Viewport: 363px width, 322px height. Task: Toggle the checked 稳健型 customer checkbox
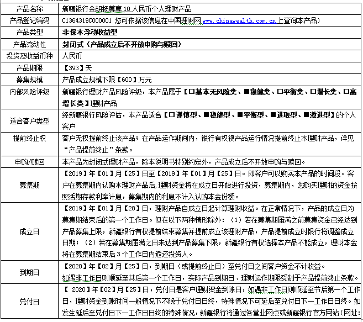coord(206,115)
